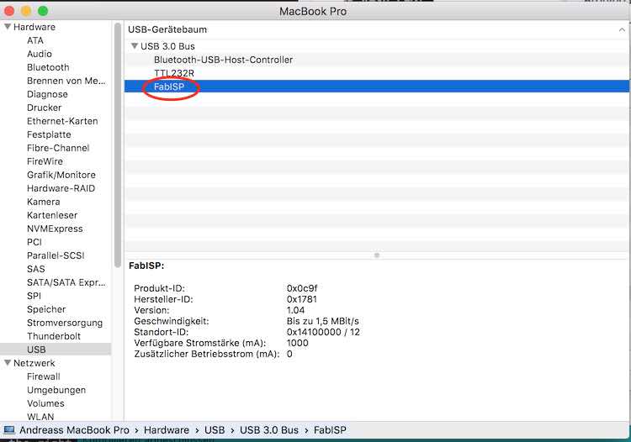Image resolution: width=631 pixels, height=442 pixels.
Task: Click USB 3.0 Bus in path bar
Action: click(x=269, y=430)
